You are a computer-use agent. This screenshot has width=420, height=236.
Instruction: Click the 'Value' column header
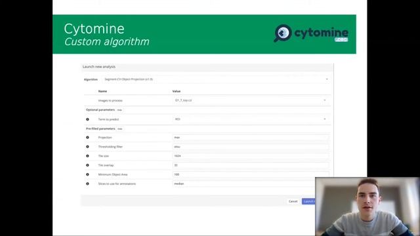[x=177, y=91]
